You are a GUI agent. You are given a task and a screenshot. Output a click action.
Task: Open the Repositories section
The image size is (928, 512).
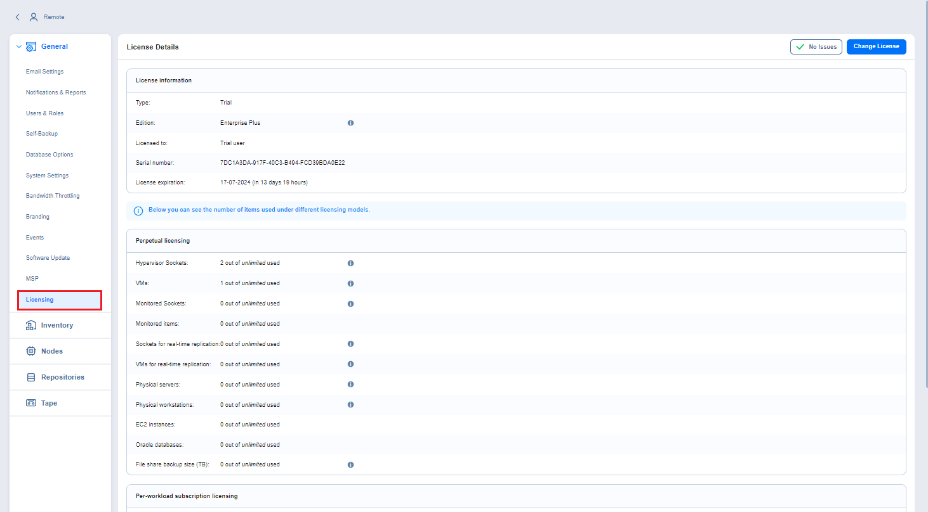(x=62, y=377)
